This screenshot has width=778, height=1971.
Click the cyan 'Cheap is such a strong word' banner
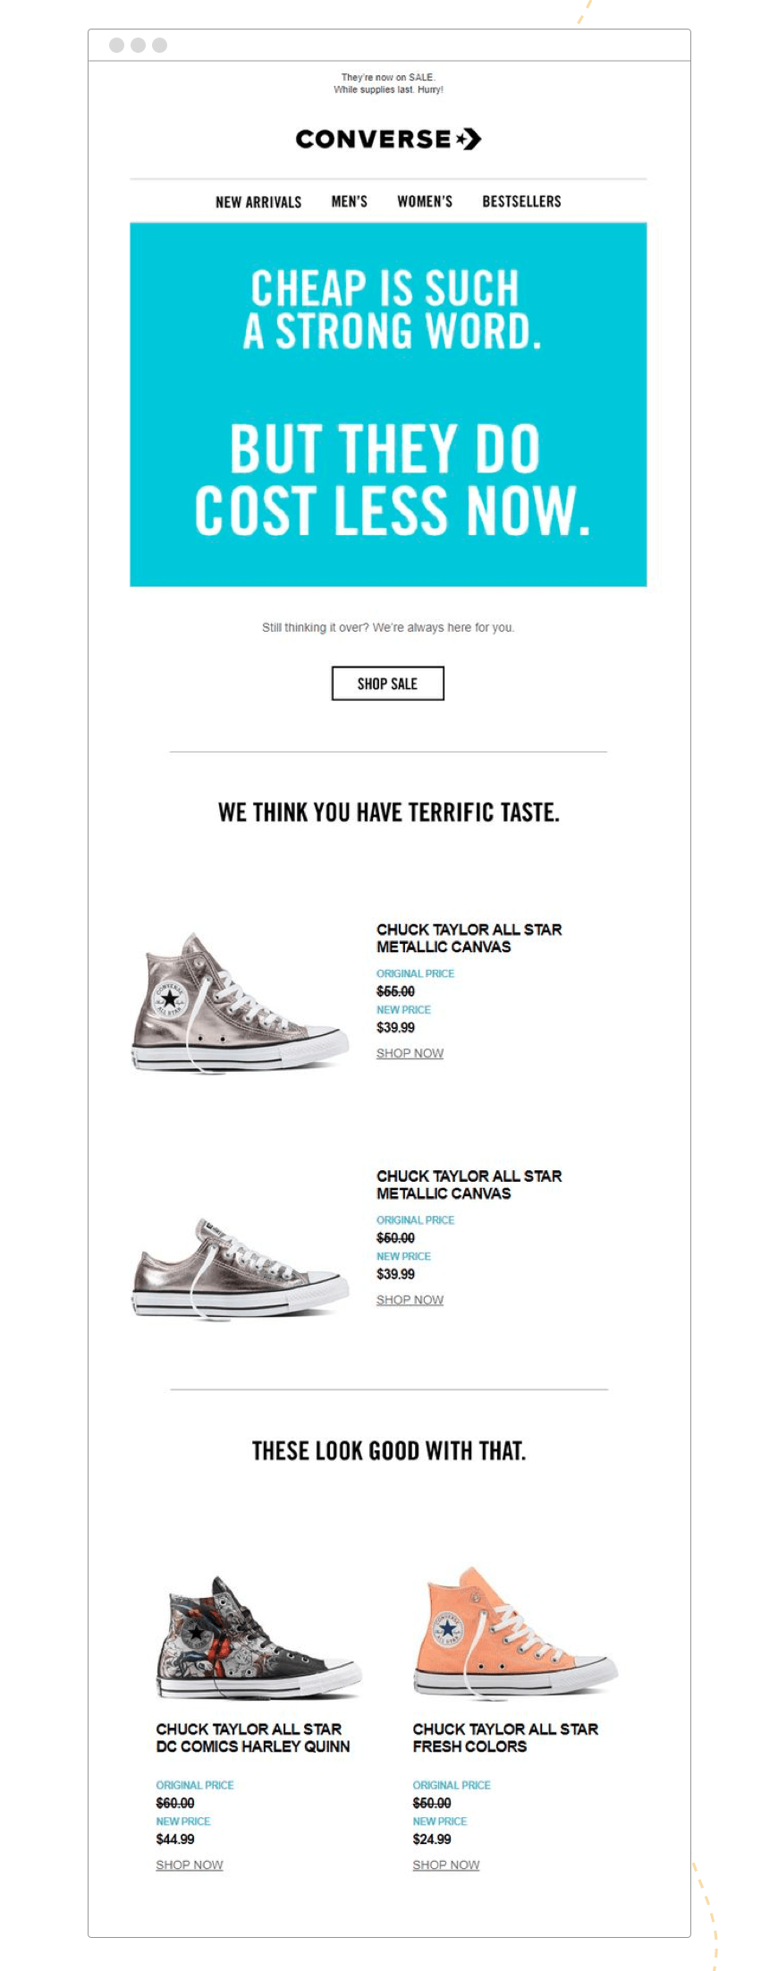388,404
